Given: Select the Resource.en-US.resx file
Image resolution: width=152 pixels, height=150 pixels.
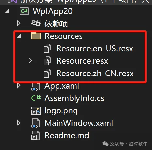Looking at the screenshot, I should pyautogui.click(x=95, y=48).
